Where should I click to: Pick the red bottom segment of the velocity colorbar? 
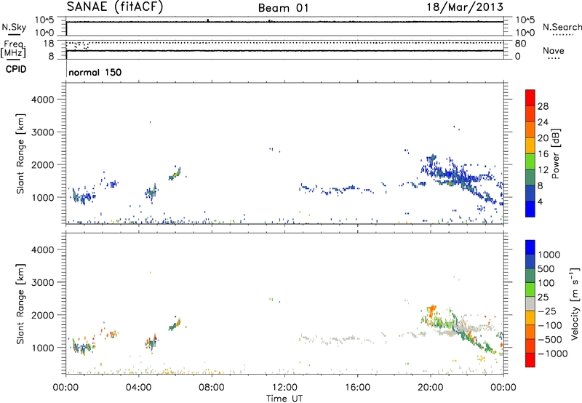point(530,360)
